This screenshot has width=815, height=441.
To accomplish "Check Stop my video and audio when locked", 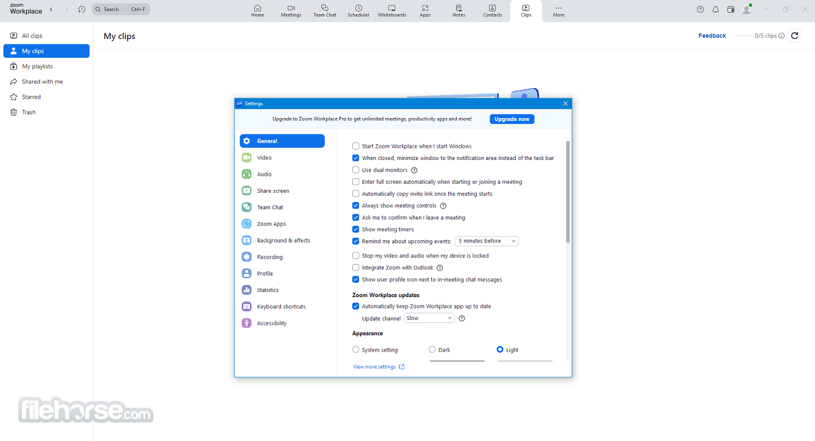I will tap(356, 256).
